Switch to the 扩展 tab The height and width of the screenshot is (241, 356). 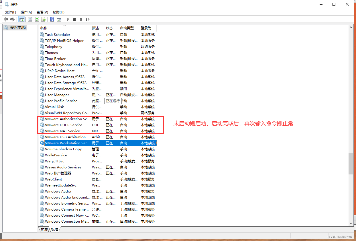click(x=44, y=229)
